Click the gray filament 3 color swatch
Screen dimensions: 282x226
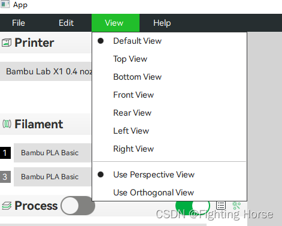[x=5, y=177]
